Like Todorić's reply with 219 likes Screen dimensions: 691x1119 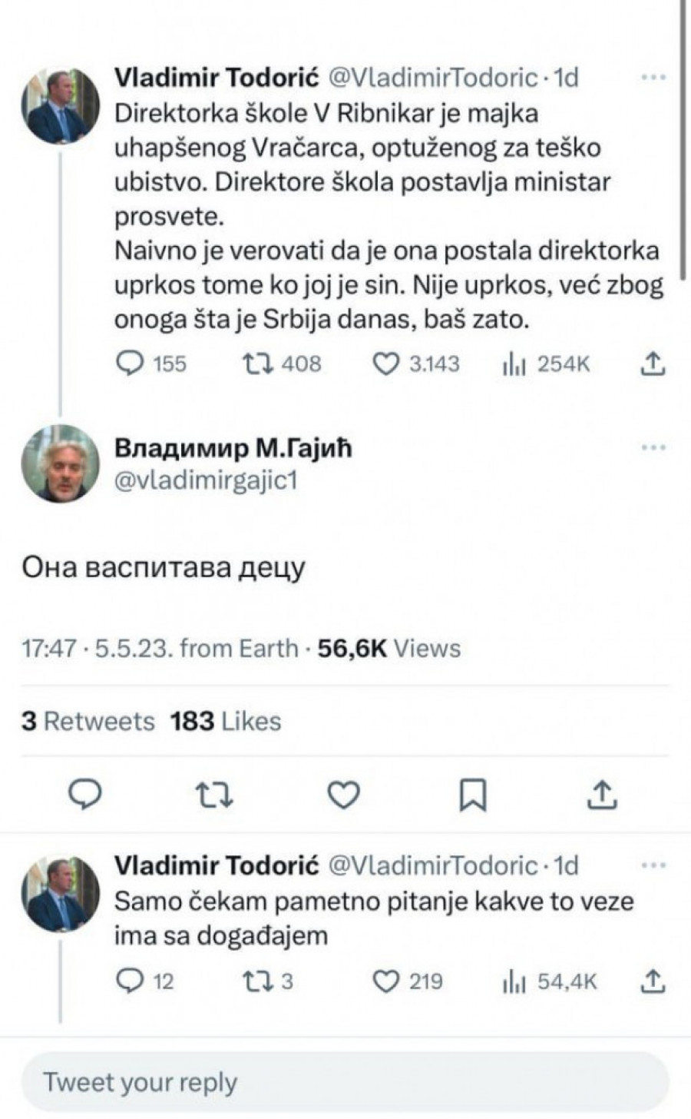coord(385,981)
